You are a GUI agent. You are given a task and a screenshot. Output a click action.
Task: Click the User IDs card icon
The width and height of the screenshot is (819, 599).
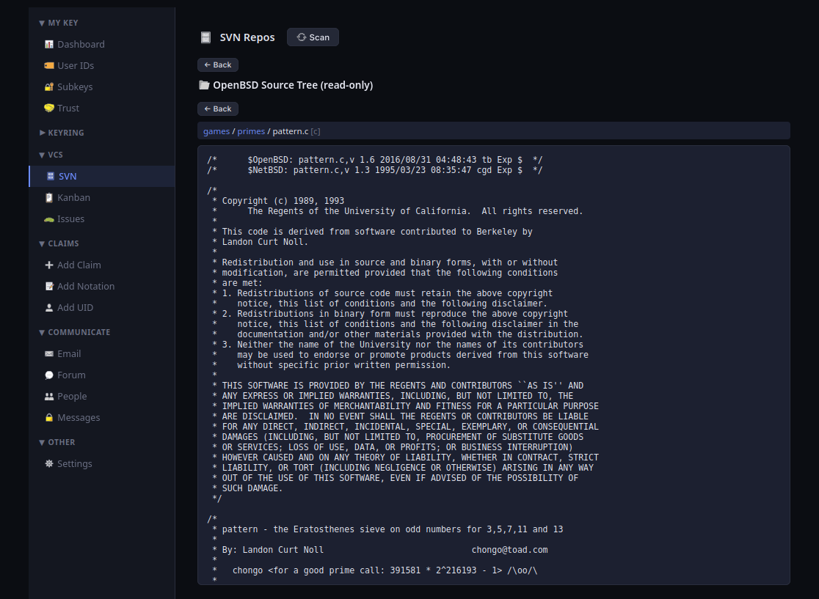pyautogui.click(x=49, y=66)
